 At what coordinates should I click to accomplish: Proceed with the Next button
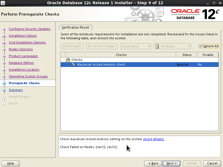pos(172,163)
